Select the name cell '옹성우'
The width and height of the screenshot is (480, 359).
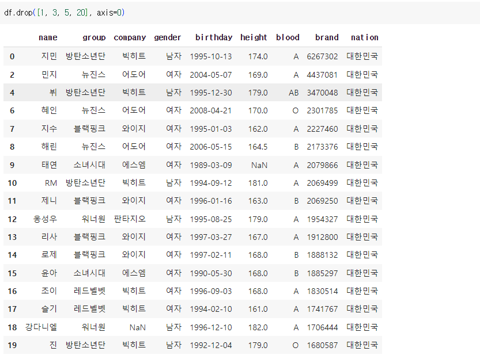click(45, 219)
